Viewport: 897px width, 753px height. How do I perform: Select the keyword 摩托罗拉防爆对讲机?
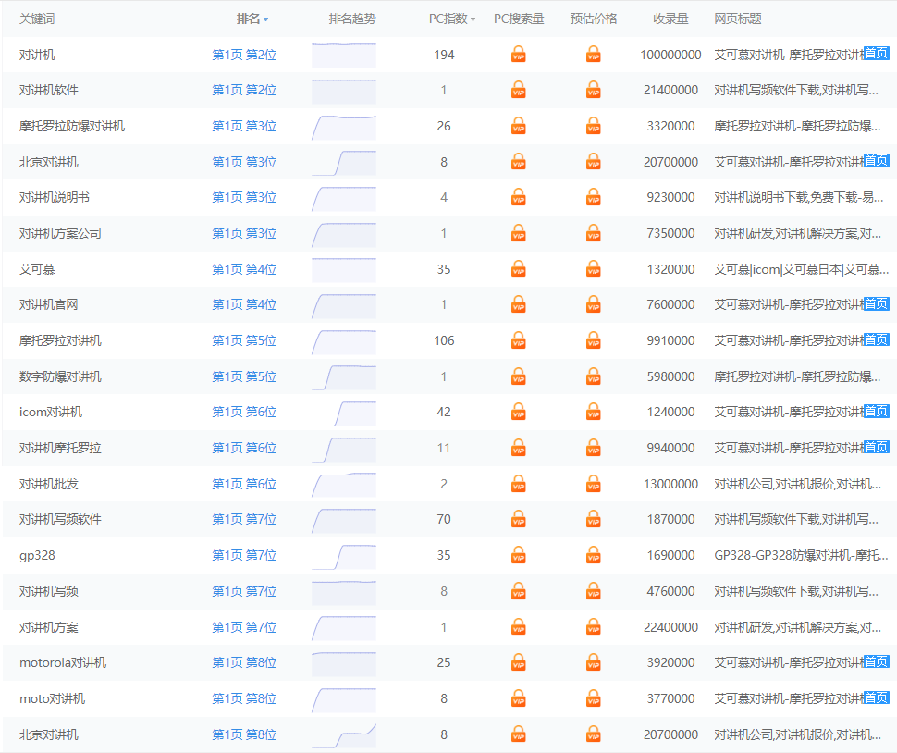coord(72,127)
